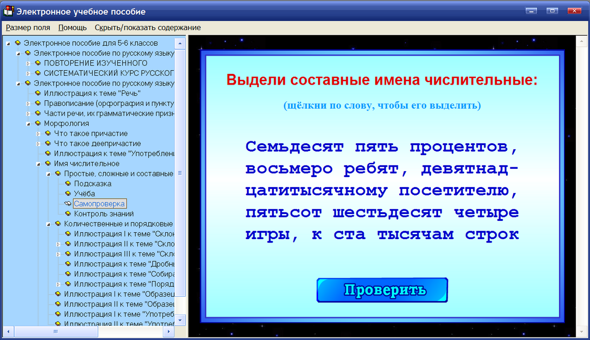
Task: Click the book icon beside "Правописание (орфография и пунктуация)"
Action: 37,103
